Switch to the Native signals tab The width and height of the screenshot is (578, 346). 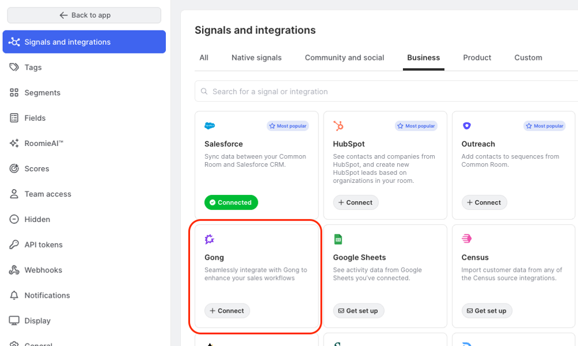pos(257,58)
